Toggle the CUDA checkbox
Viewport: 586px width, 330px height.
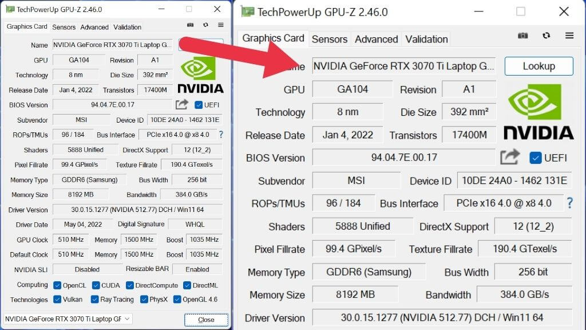point(96,285)
